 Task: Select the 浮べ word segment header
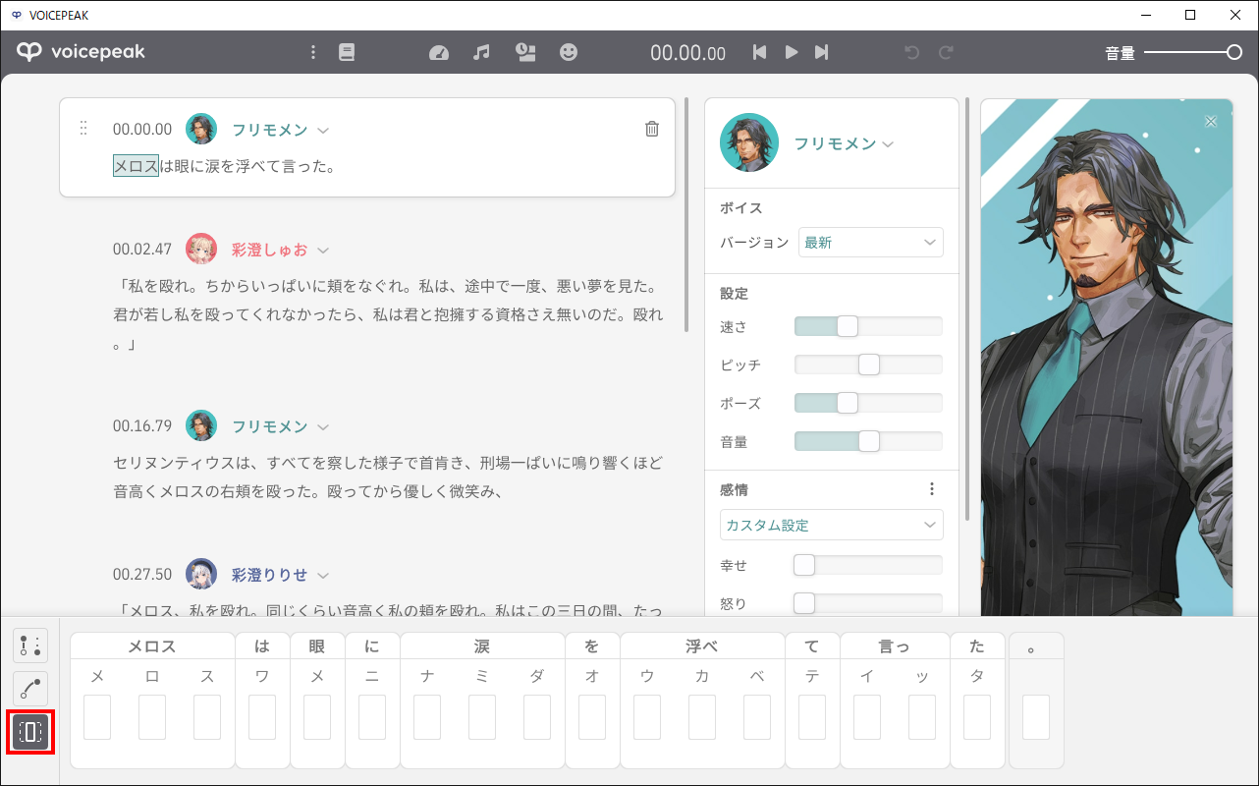pyautogui.click(x=702, y=646)
